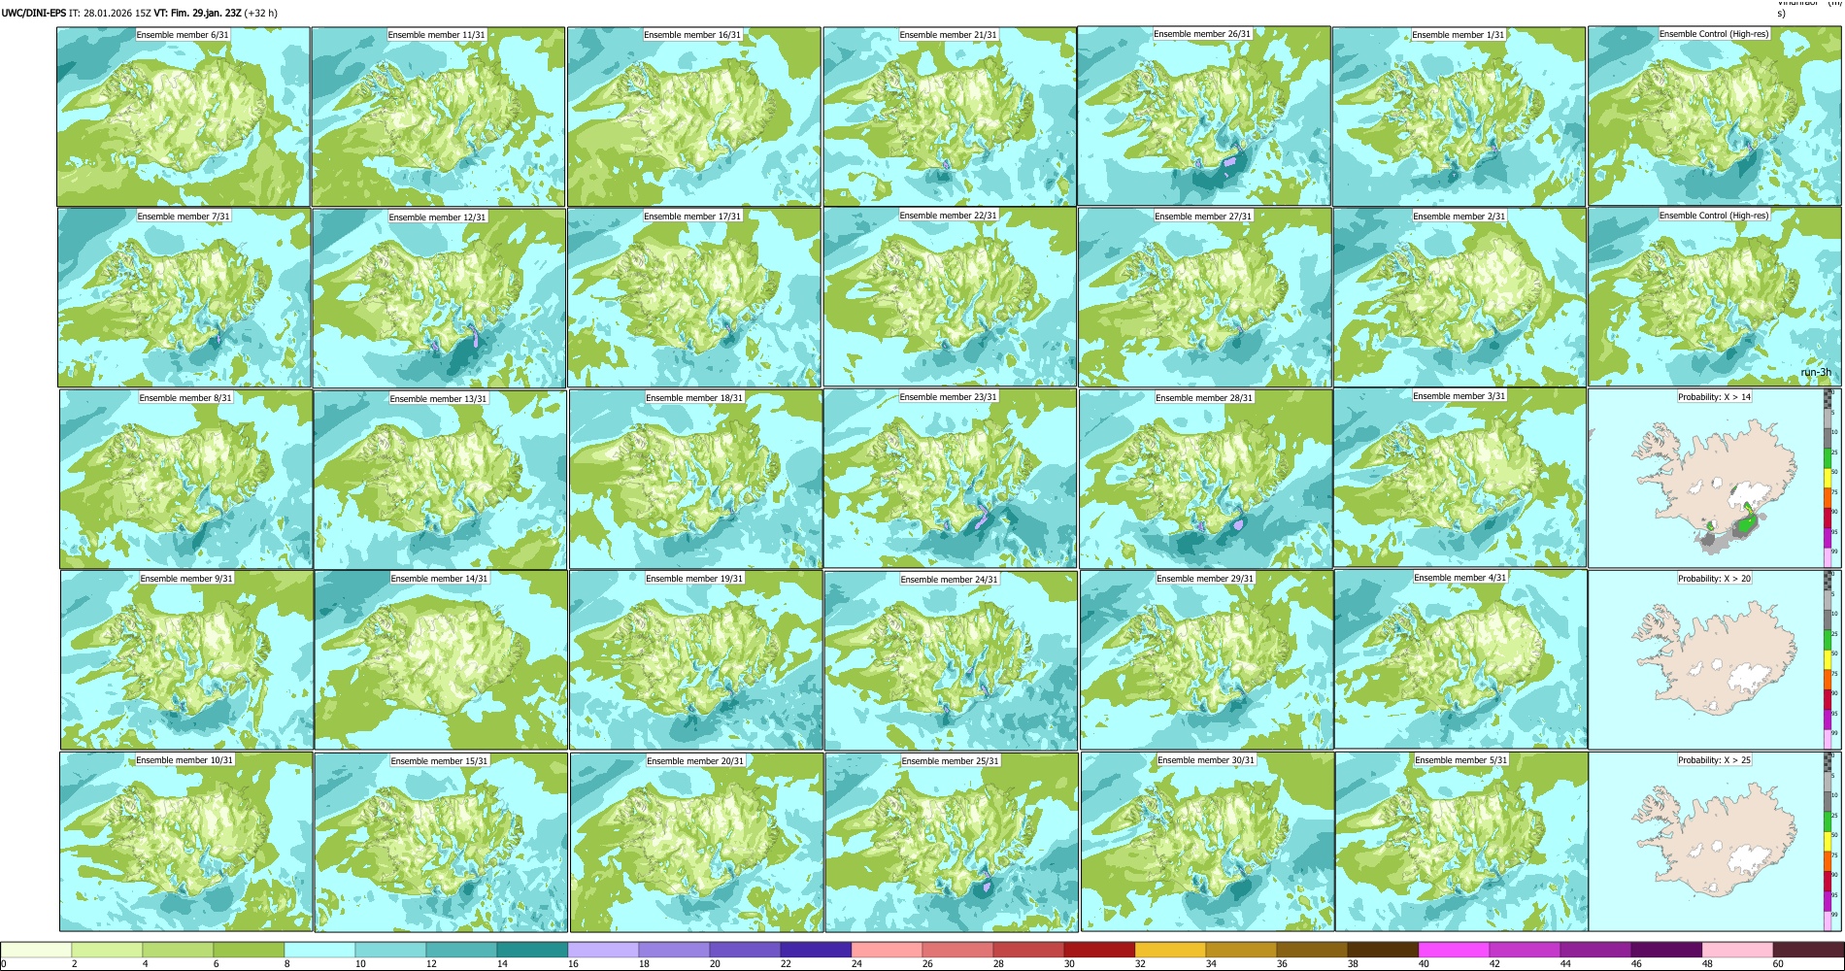
Task: Pick legend swatch for 0 to 2
Action: pos(36,950)
